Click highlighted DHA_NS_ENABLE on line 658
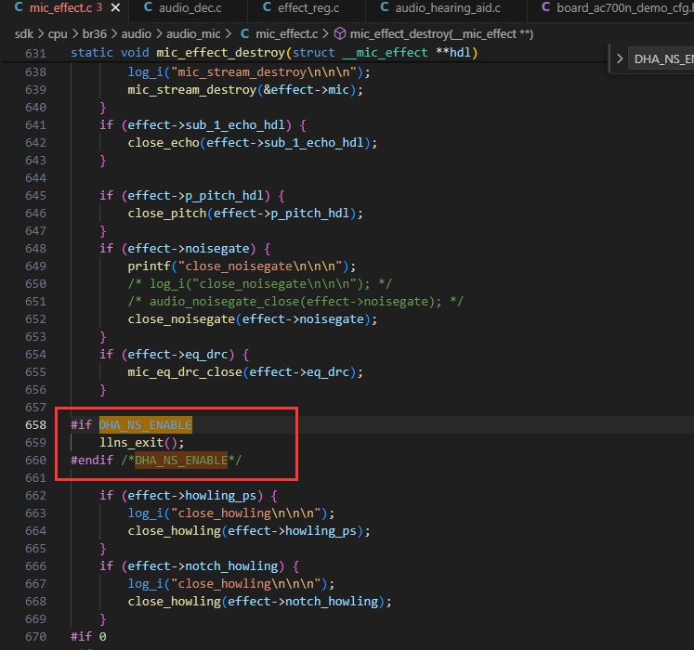Image resolution: width=694 pixels, height=650 pixels. point(146,424)
